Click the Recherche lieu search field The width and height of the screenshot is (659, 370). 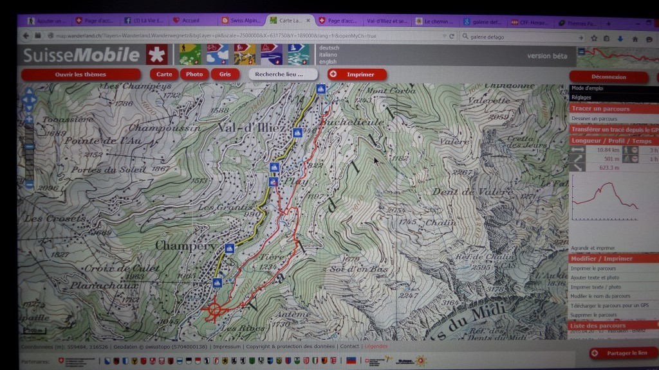coord(283,75)
